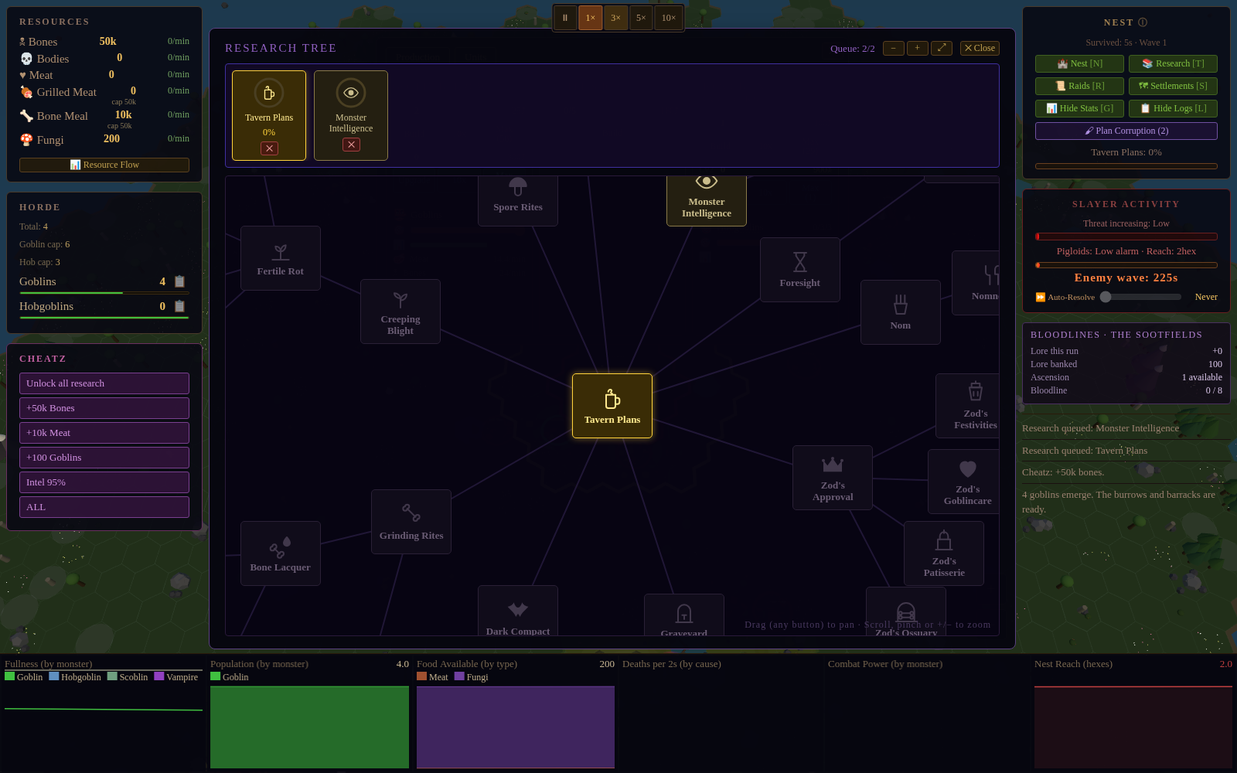This screenshot has width=1237, height=773.
Task: Open the Nest [N] menu
Action: [1079, 63]
